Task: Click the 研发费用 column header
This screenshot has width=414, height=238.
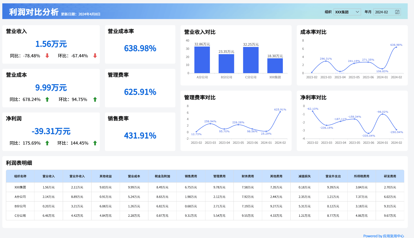Action: click(390, 176)
